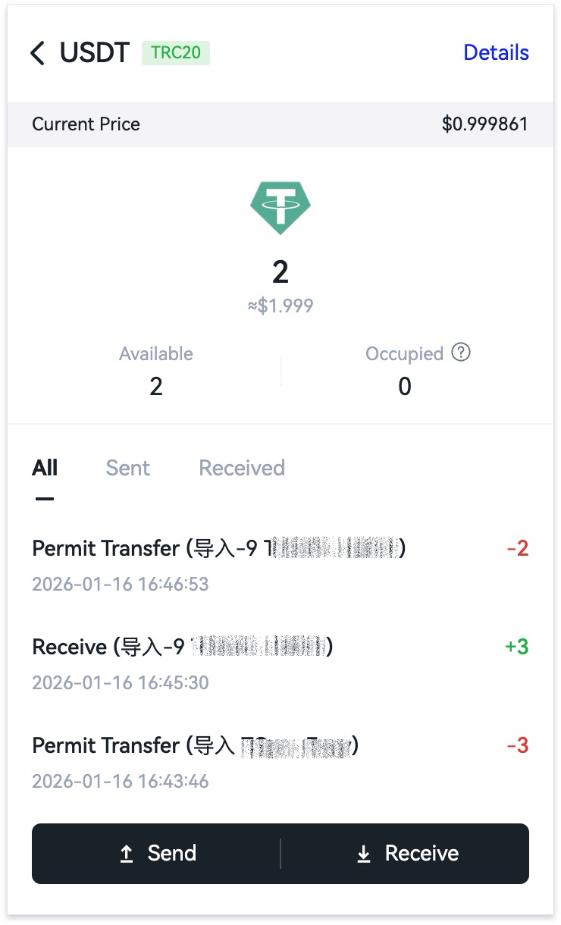Click the +3 received amount
This screenshot has height=925, width=561.
coord(516,647)
